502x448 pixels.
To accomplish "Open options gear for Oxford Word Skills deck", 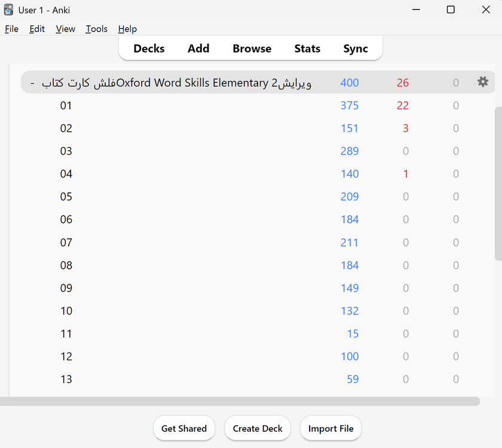I will [x=483, y=82].
